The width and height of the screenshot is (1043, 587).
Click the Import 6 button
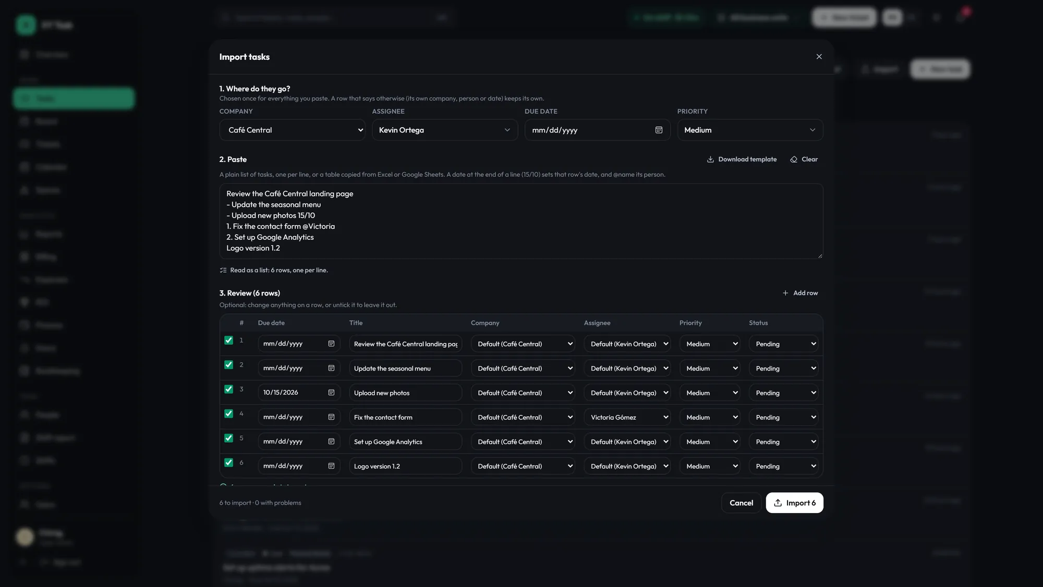point(794,503)
